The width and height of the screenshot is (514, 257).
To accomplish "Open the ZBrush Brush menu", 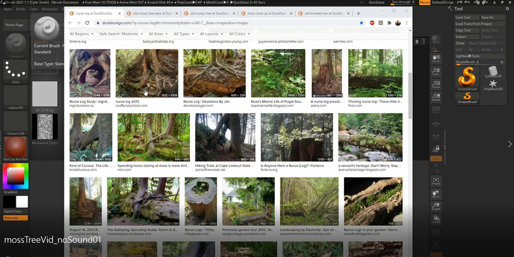I will tap(20, 9).
